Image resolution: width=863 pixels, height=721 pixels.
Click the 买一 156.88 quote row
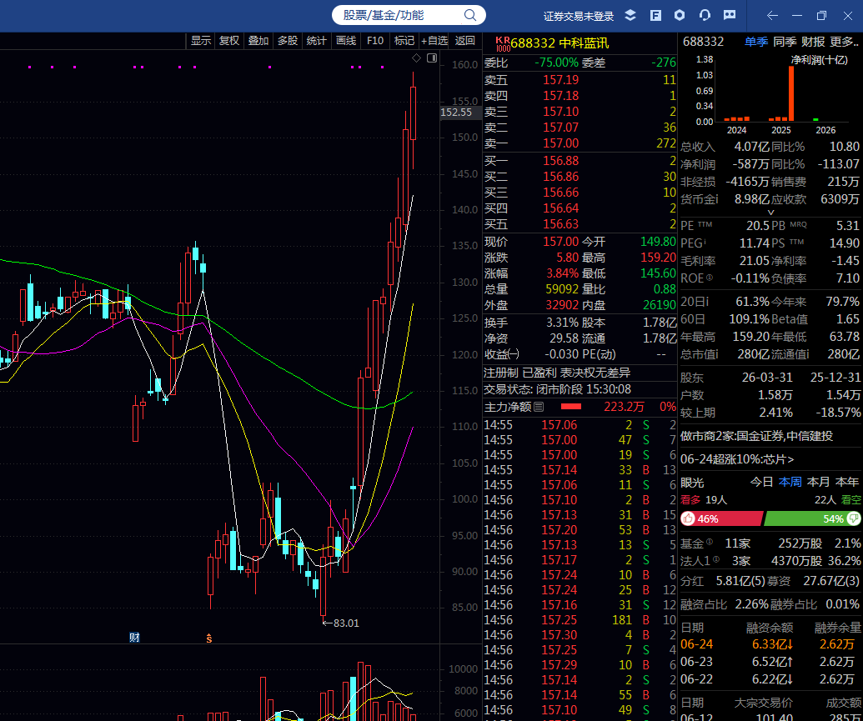click(x=580, y=161)
